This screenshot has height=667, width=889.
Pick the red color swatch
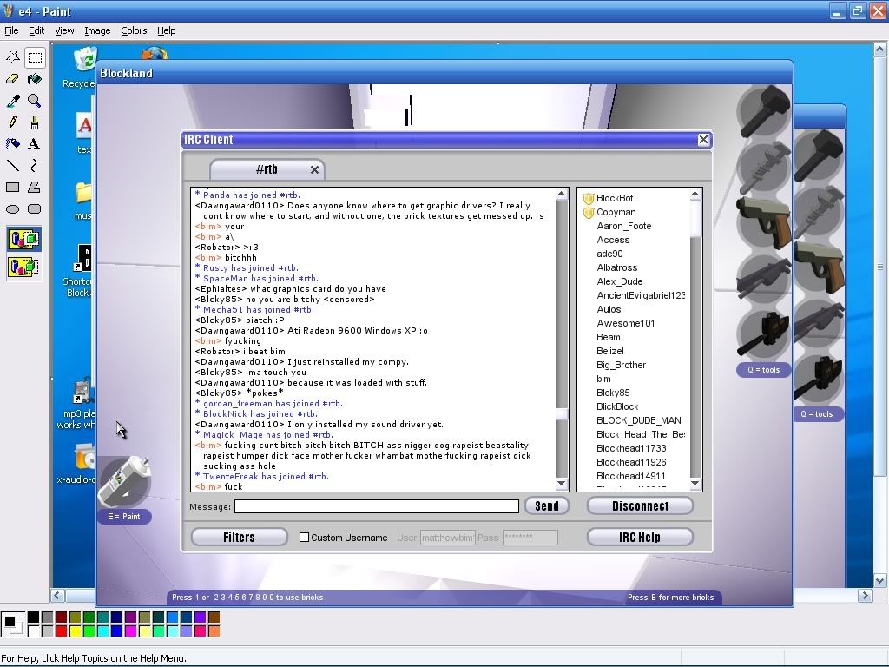(62, 631)
